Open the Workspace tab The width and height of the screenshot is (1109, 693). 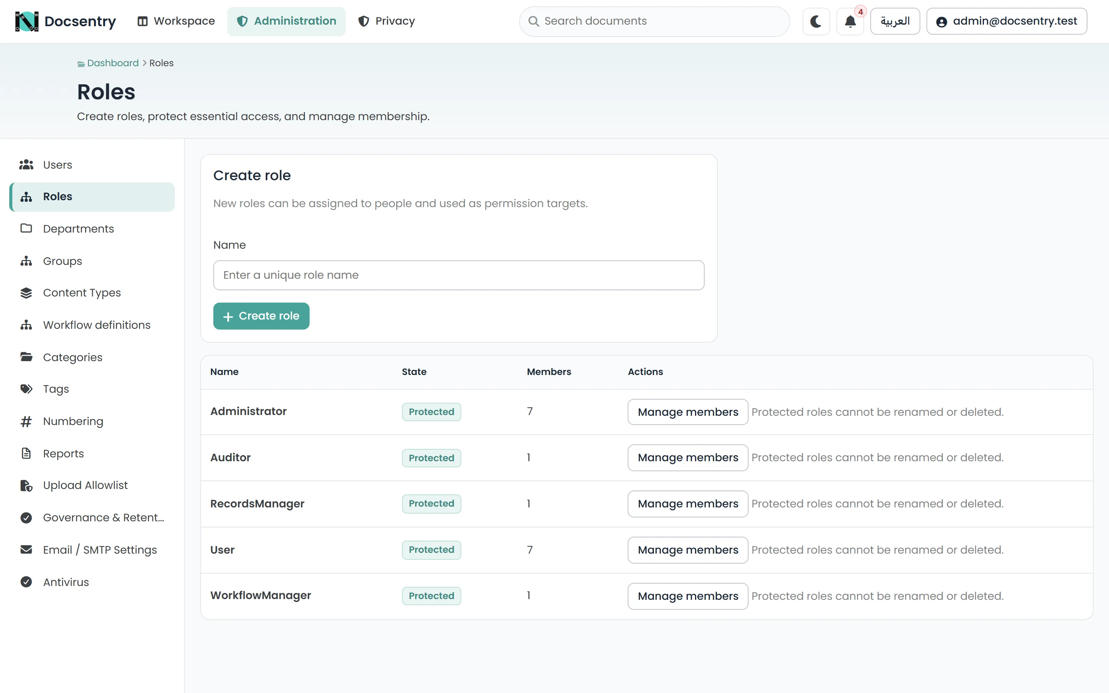176,21
